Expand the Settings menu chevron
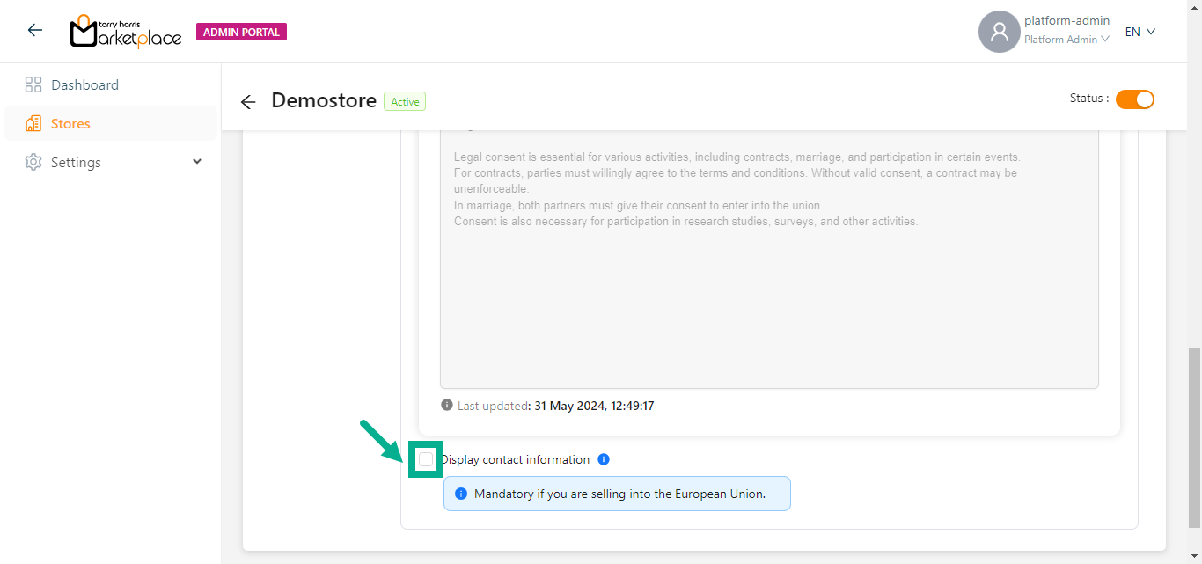The image size is (1202, 564). point(197,162)
